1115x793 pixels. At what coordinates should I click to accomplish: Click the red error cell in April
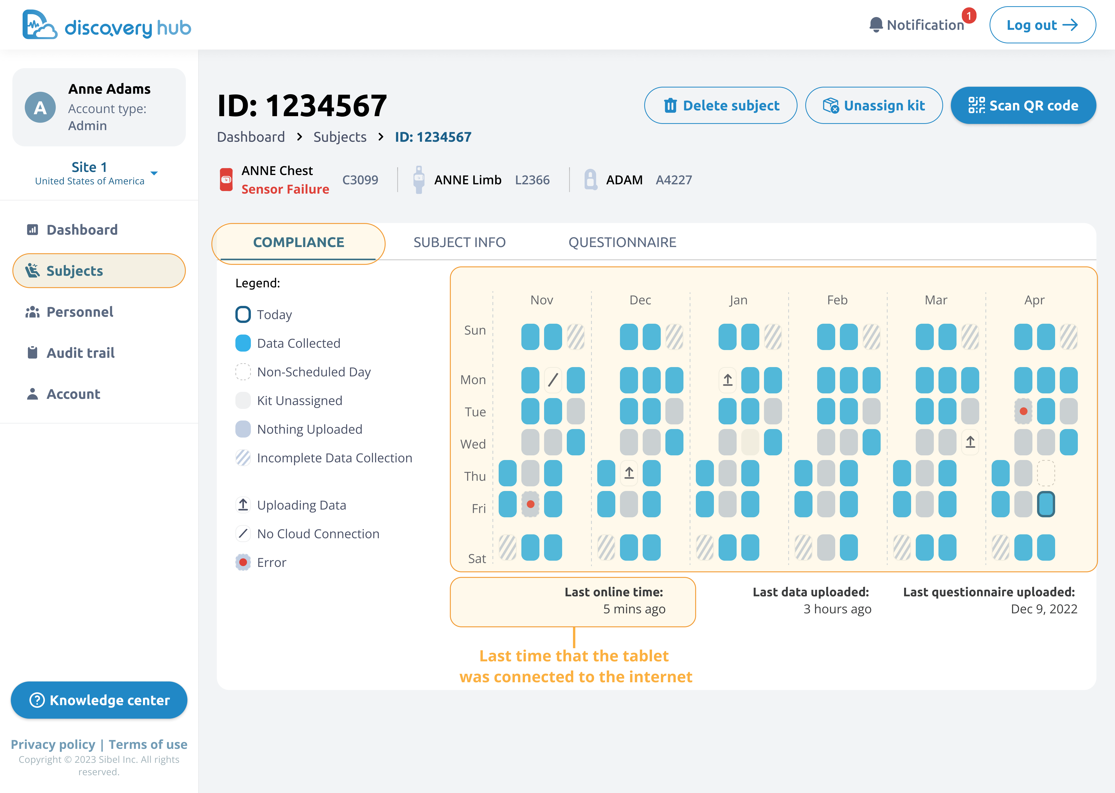pyautogui.click(x=1023, y=411)
